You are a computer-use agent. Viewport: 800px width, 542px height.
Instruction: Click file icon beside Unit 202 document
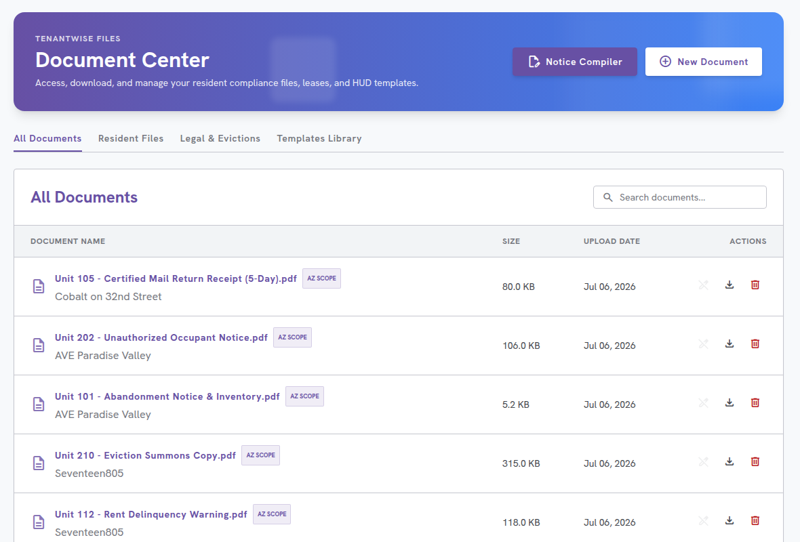tap(39, 346)
